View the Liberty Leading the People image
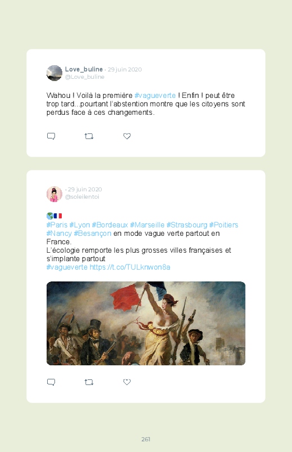Image resolution: width=292 pixels, height=452 pixels. (146, 323)
